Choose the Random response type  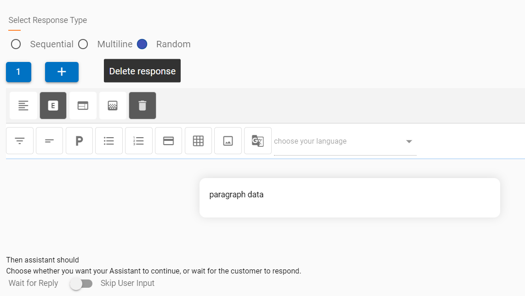pyautogui.click(x=142, y=44)
